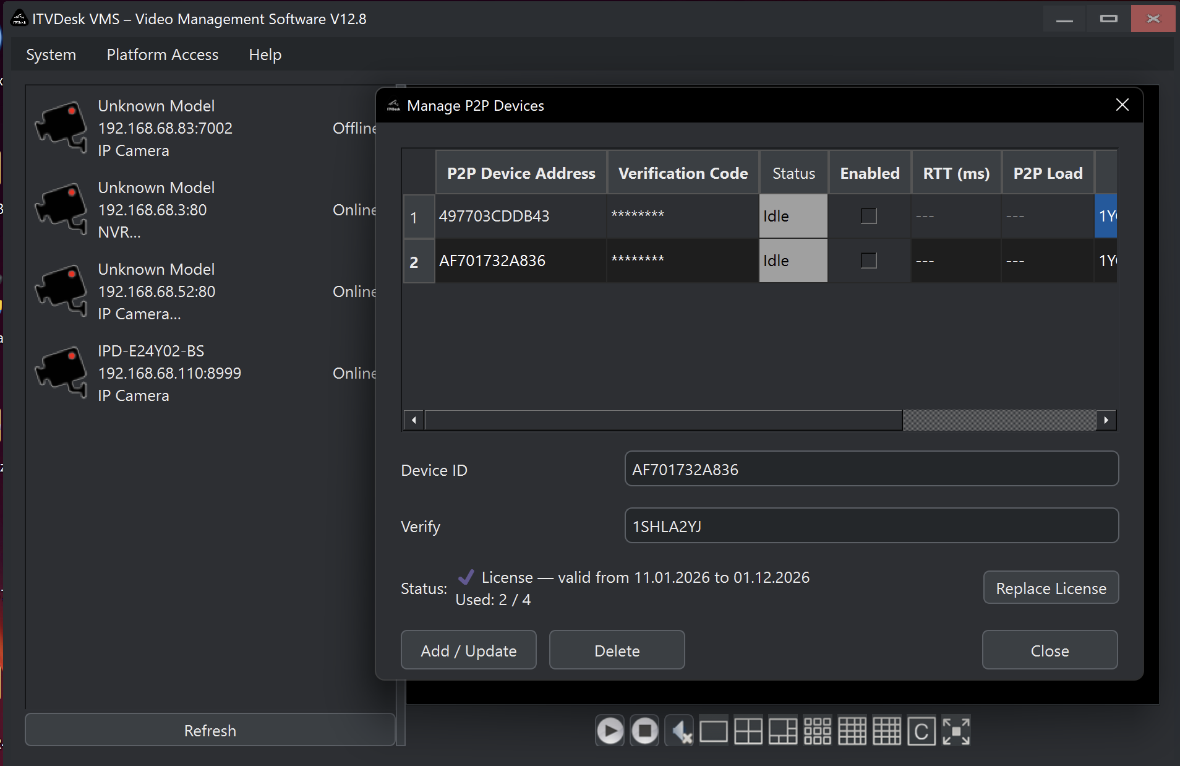This screenshot has width=1180, height=766.
Task: Switch to single-view layout
Action: (x=714, y=731)
